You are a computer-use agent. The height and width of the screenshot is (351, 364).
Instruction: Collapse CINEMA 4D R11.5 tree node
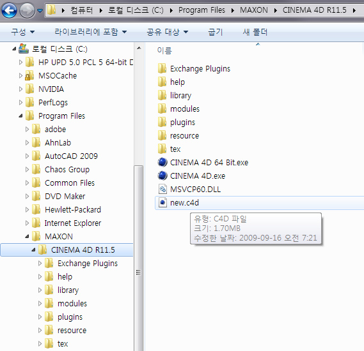tap(34, 250)
